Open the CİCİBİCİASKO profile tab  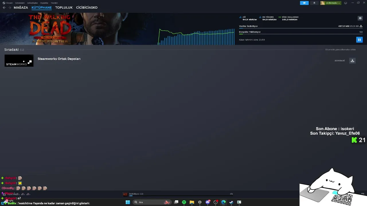(x=87, y=7)
